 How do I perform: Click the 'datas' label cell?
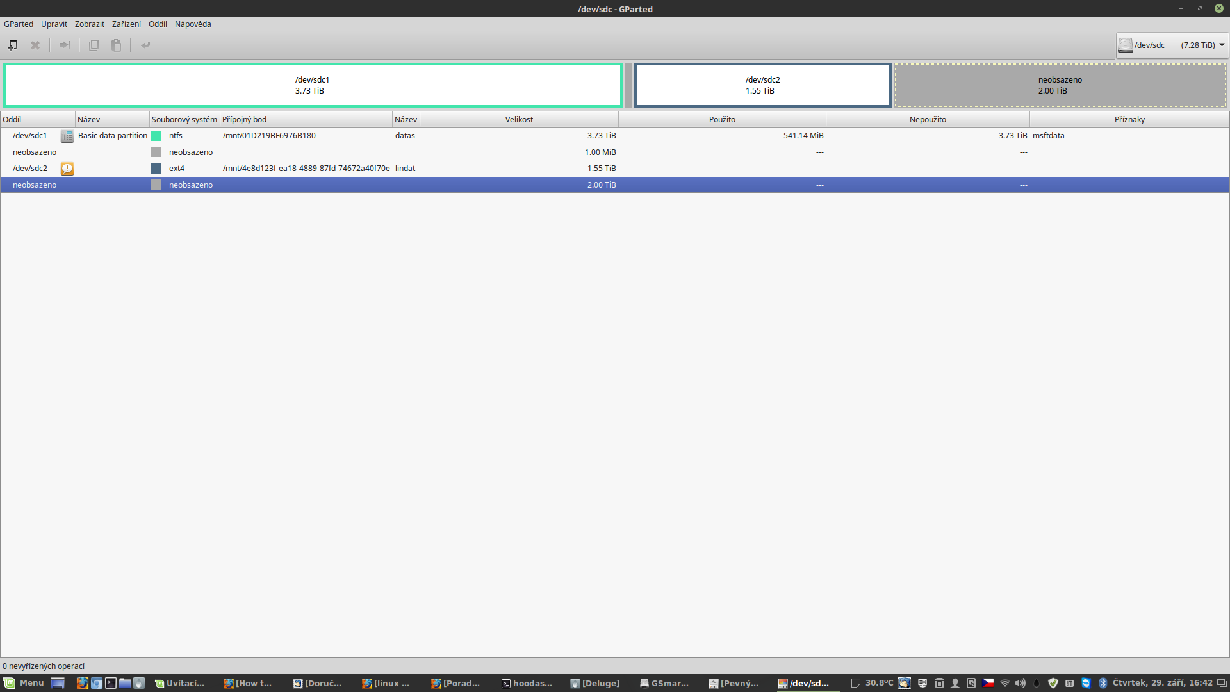click(x=405, y=136)
